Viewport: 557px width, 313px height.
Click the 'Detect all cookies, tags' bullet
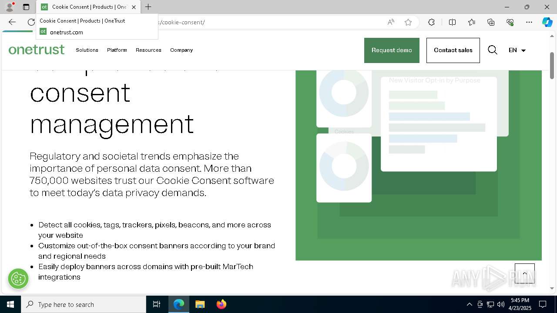(x=154, y=230)
